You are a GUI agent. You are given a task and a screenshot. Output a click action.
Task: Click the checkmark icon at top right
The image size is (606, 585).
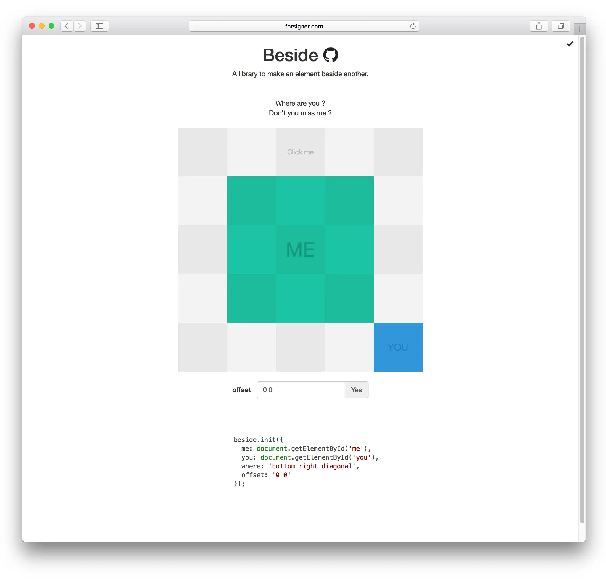(x=570, y=44)
